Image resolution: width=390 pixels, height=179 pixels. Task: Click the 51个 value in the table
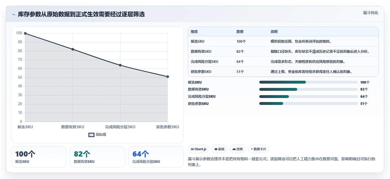tap(240, 72)
